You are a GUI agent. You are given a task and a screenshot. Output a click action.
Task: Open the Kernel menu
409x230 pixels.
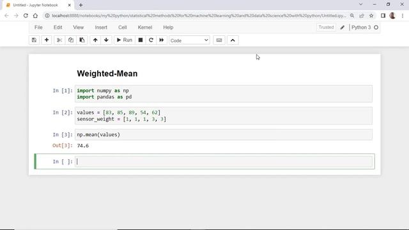(x=145, y=27)
